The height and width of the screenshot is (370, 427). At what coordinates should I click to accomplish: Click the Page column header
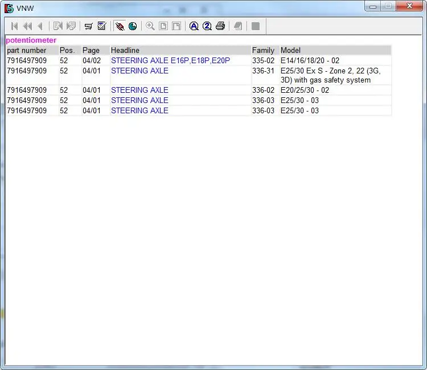tap(91, 50)
